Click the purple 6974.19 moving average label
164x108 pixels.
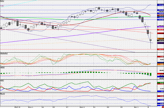click(x=160, y=27)
